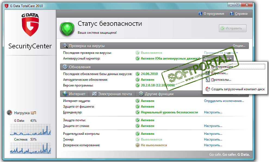Click the Протоколы notepad icon in the menu

(x=208, y=80)
